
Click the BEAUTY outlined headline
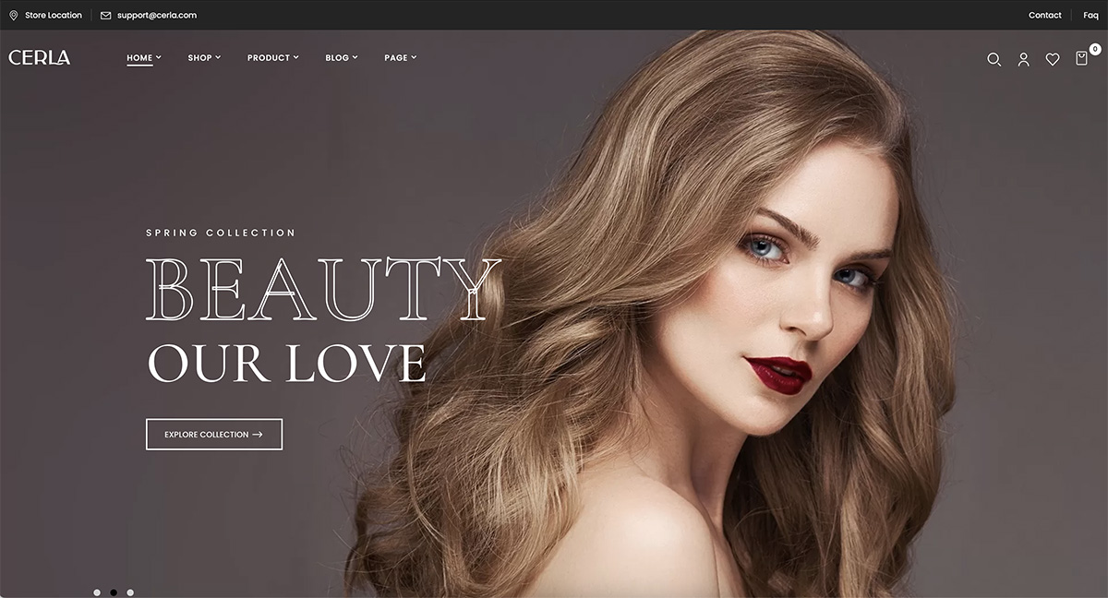[323, 289]
